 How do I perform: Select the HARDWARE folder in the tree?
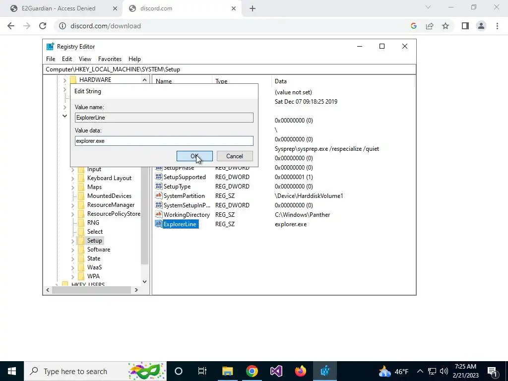tap(95, 80)
